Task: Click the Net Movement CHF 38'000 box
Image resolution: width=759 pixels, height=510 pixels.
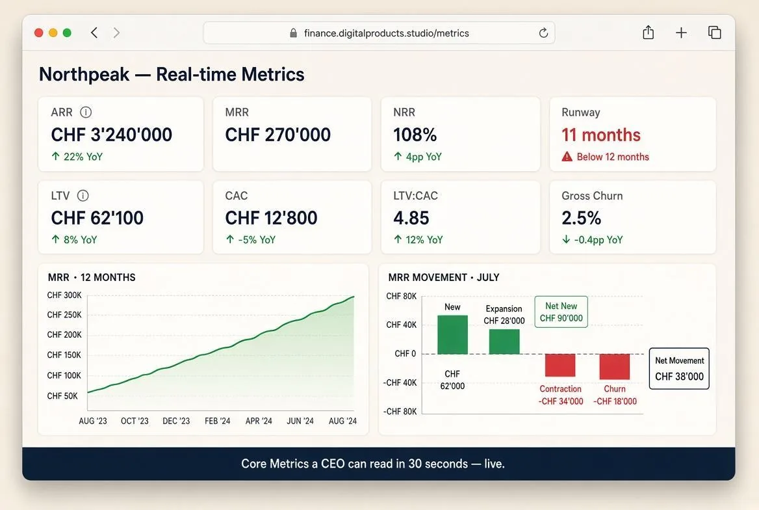Action: [x=679, y=368]
